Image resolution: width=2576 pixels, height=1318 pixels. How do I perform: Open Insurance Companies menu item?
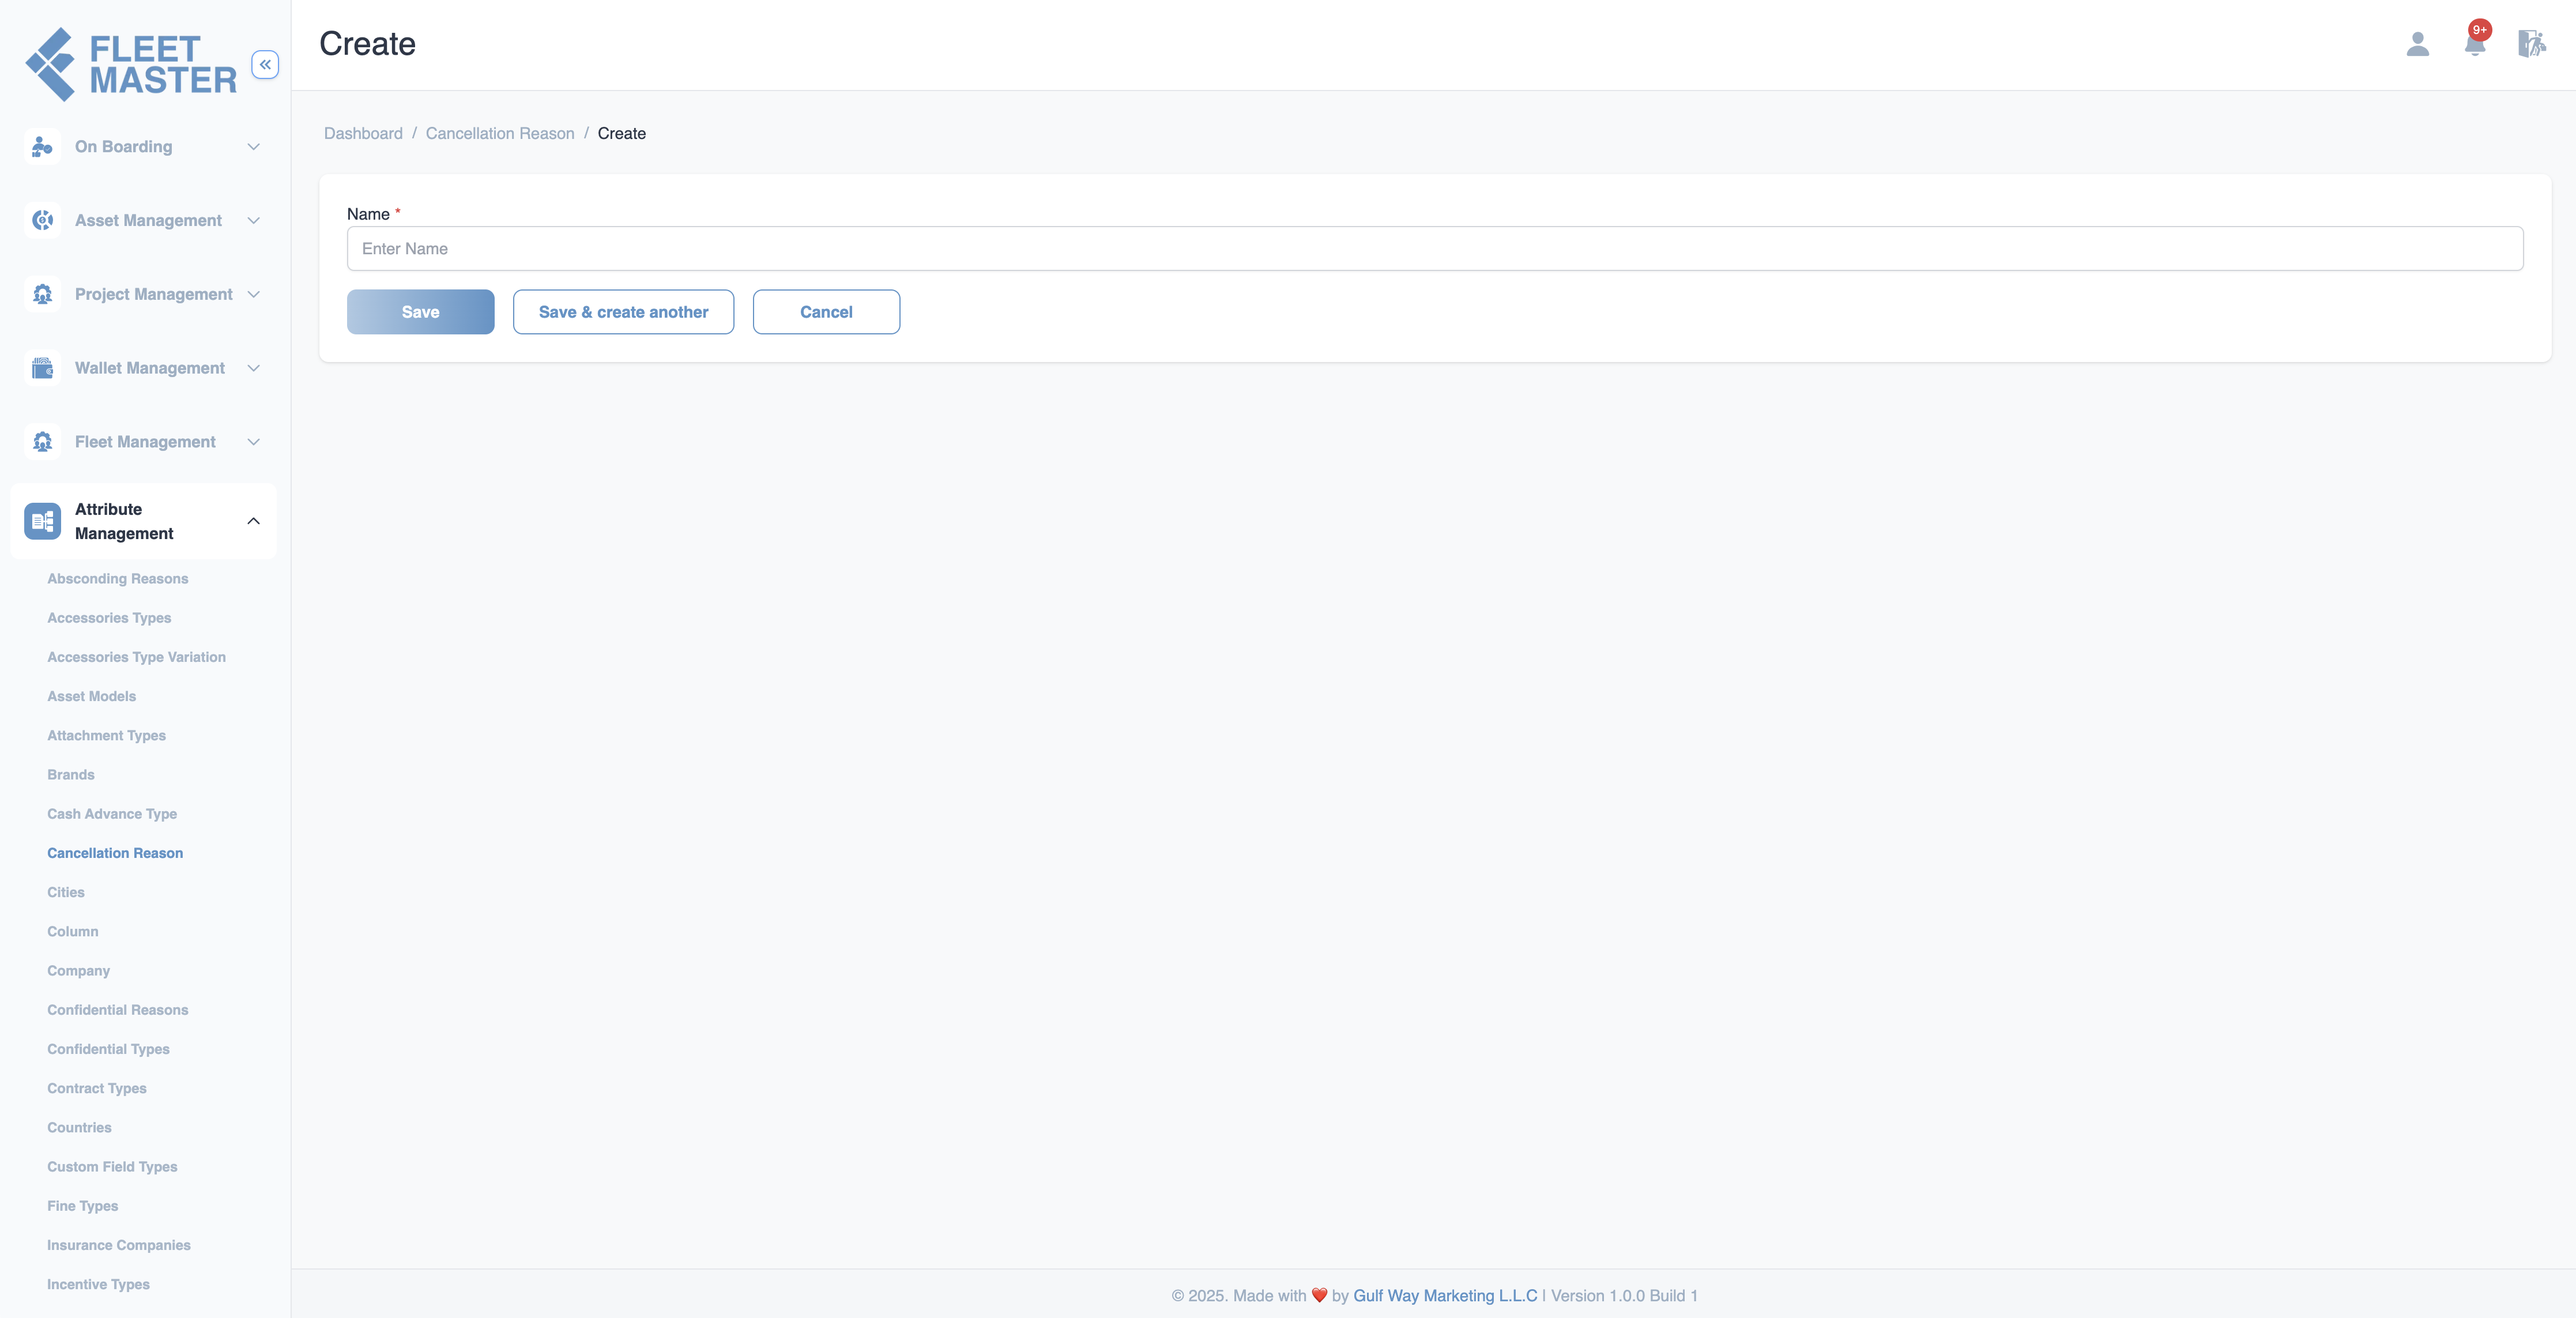pos(119,1245)
